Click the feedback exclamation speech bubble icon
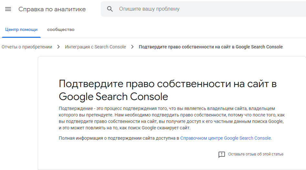This screenshot has height=170, width=306. click(222, 155)
